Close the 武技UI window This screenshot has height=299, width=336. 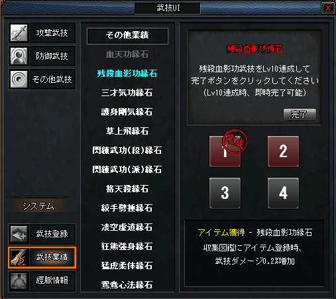coord(327,8)
